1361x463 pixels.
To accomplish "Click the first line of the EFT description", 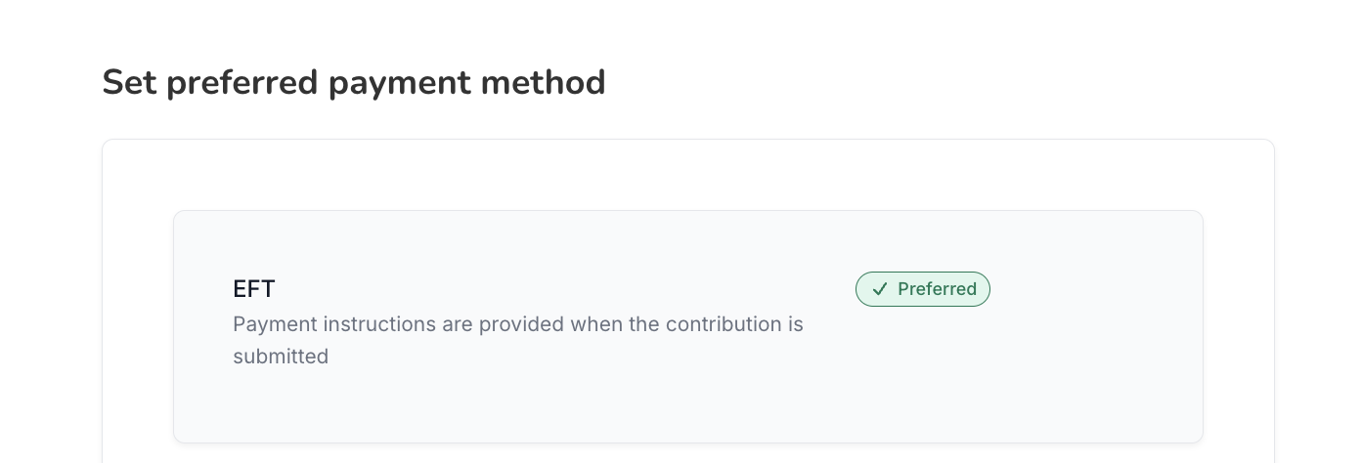I will click(518, 324).
